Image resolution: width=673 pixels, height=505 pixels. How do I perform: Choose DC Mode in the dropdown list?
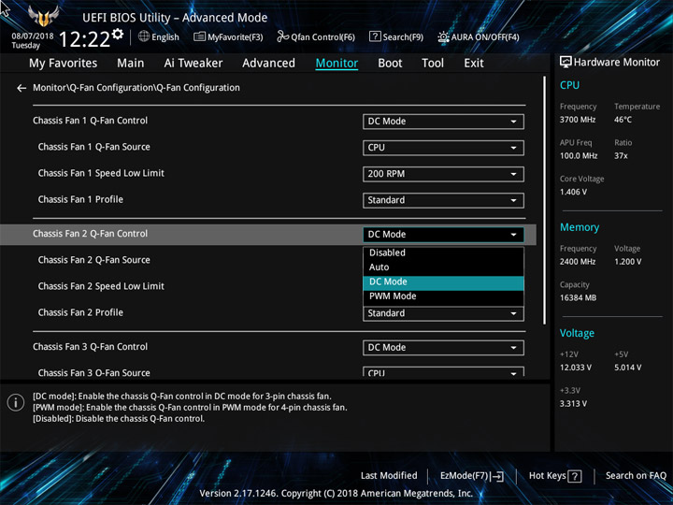coord(443,282)
